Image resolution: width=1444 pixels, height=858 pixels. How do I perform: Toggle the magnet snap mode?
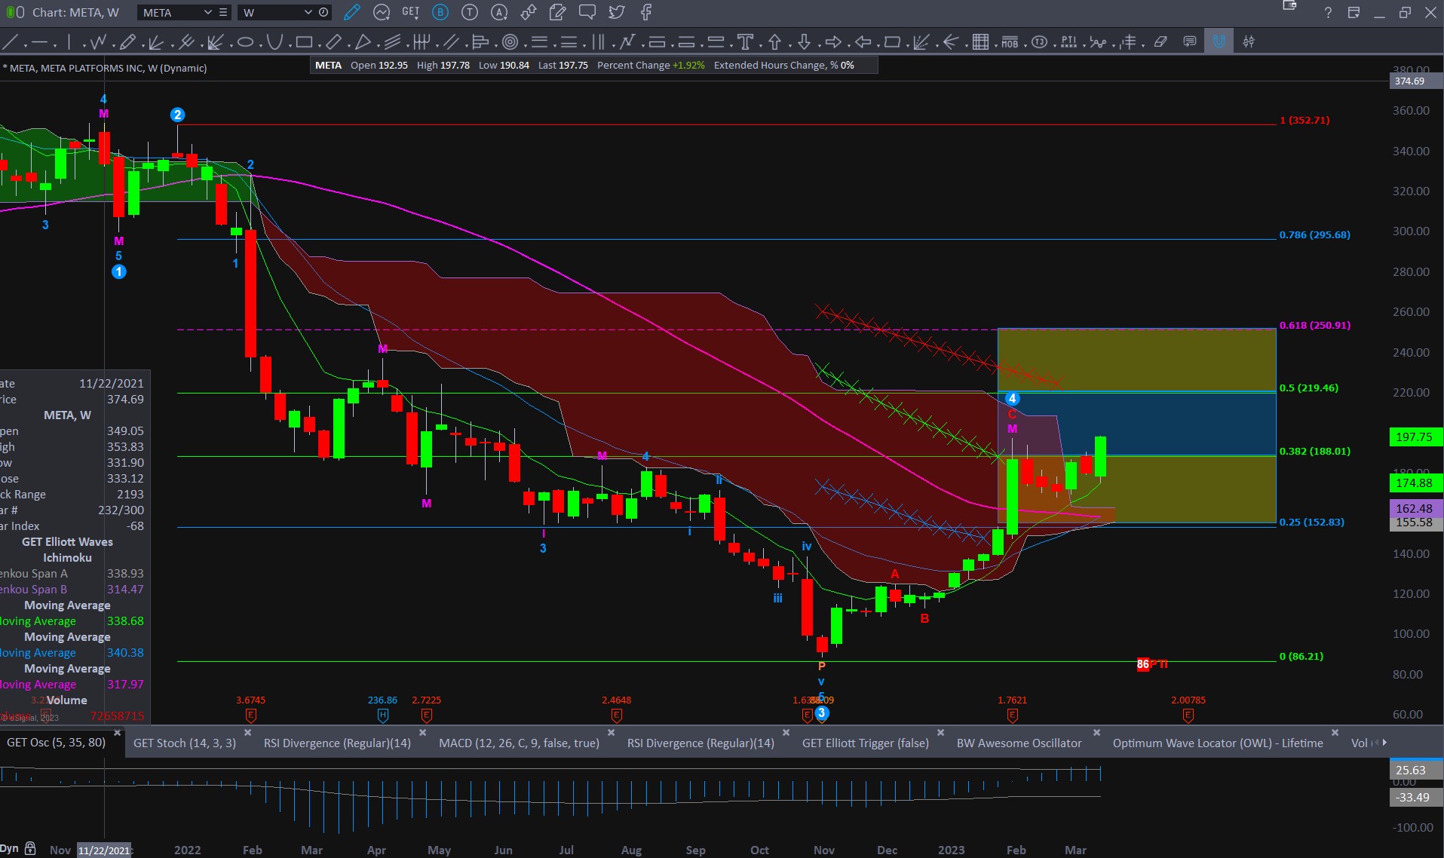1219,42
